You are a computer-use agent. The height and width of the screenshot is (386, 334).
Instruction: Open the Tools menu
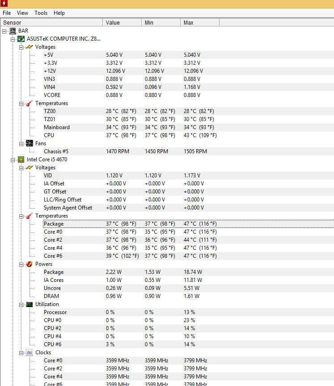[41, 13]
